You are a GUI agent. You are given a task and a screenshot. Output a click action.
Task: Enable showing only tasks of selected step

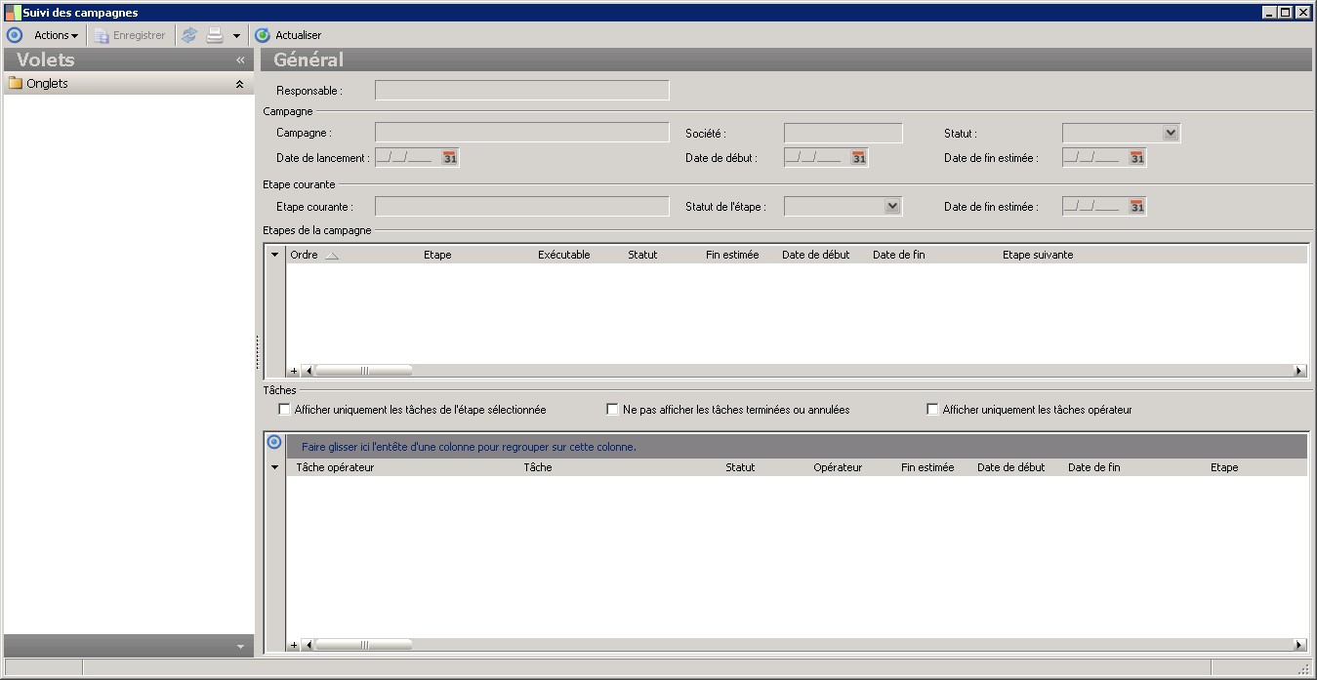[x=285, y=410]
